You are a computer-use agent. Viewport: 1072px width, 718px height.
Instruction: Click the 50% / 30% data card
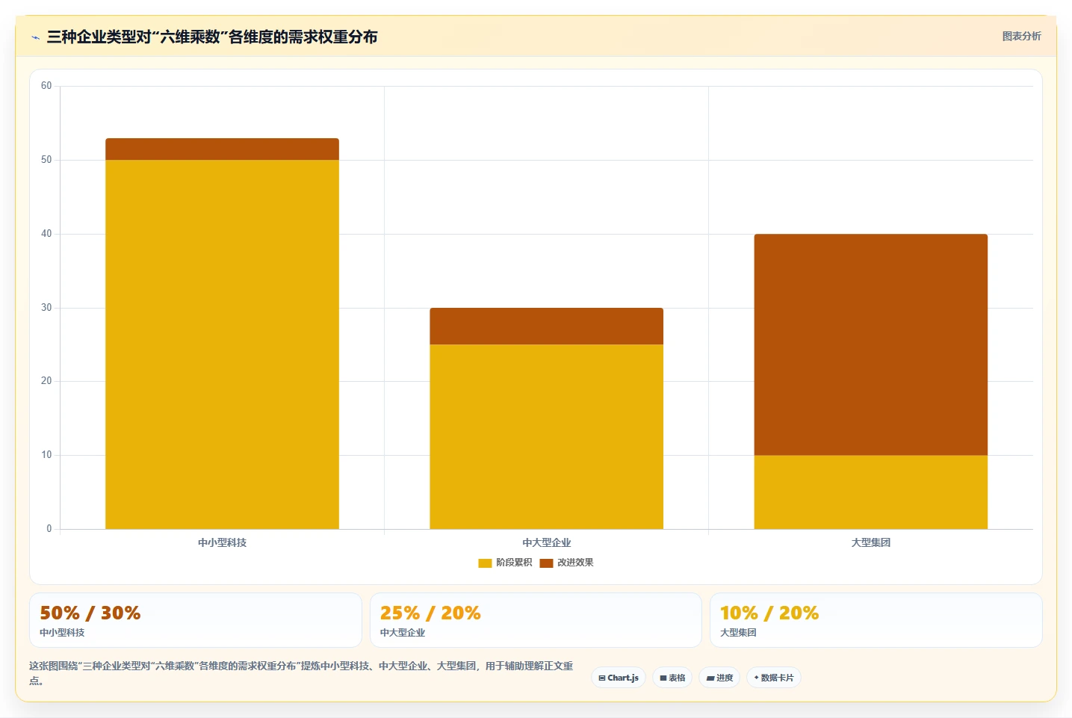click(x=196, y=620)
